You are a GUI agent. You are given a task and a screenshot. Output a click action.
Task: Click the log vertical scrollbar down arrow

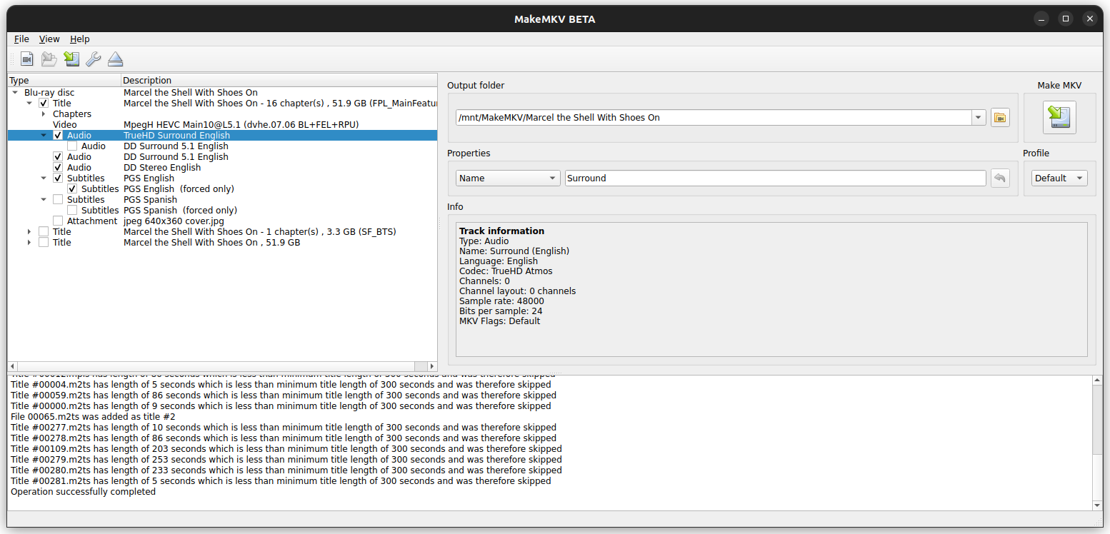point(1098,505)
